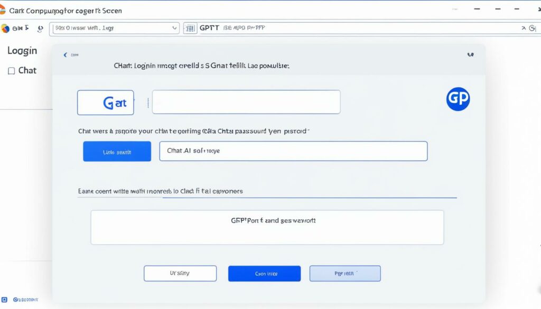Click the Permit button on the right
Viewport: 541px width, 309px height.
[344, 273]
